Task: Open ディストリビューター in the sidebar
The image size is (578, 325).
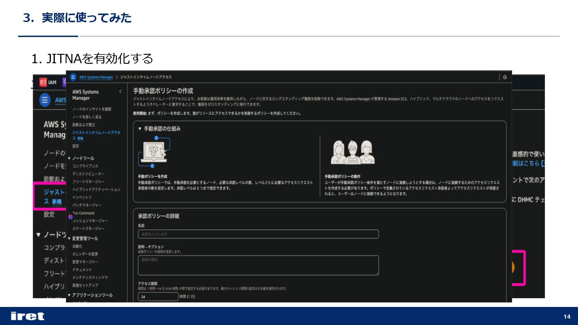Action: (x=89, y=174)
